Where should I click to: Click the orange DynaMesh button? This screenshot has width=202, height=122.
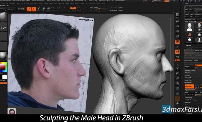(190, 86)
